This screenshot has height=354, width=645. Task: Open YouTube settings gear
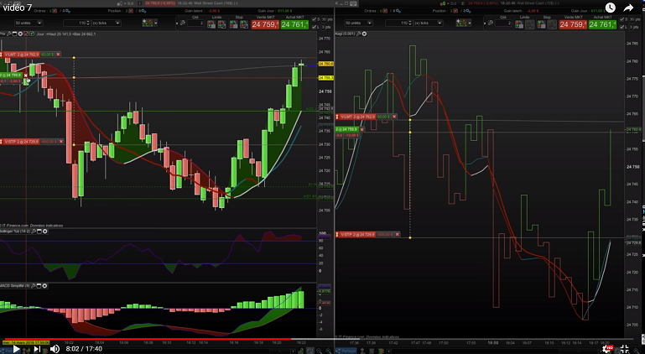606,349
